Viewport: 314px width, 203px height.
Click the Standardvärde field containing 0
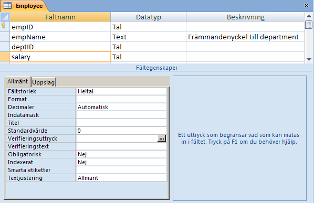pos(121,131)
